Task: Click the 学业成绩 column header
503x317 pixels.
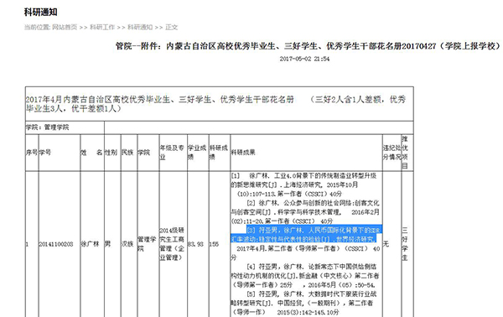Action: tap(197, 153)
